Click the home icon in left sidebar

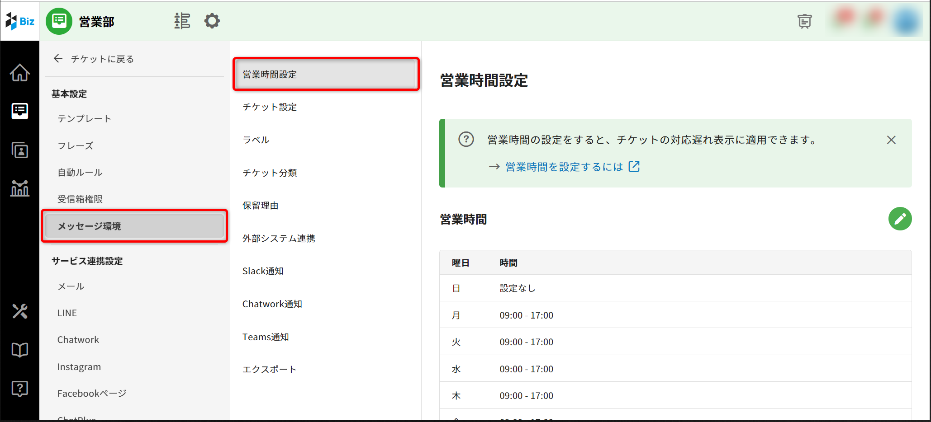click(20, 73)
